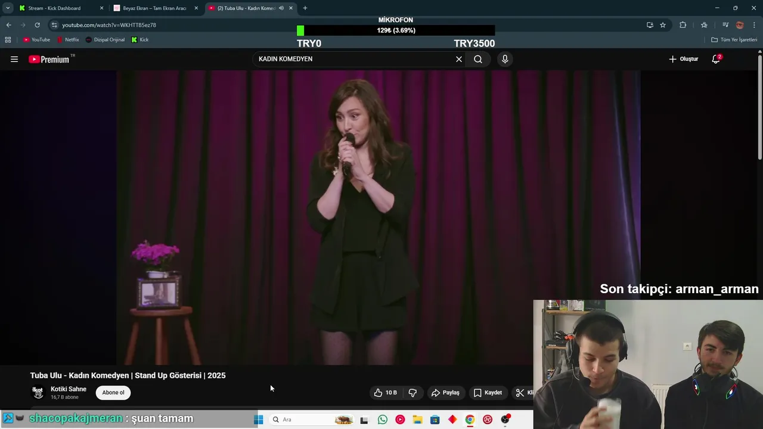
Task: Open YouTube bookmark
Action: pos(36,40)
